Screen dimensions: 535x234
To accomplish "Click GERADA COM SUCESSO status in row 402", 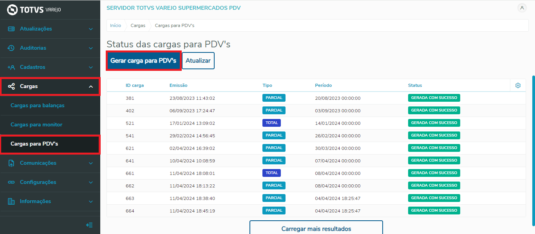I will click(x=434, y=110).
